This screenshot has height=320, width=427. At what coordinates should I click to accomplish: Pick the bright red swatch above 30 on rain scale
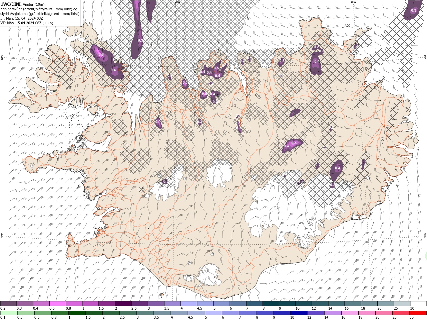tap(418, 313)
